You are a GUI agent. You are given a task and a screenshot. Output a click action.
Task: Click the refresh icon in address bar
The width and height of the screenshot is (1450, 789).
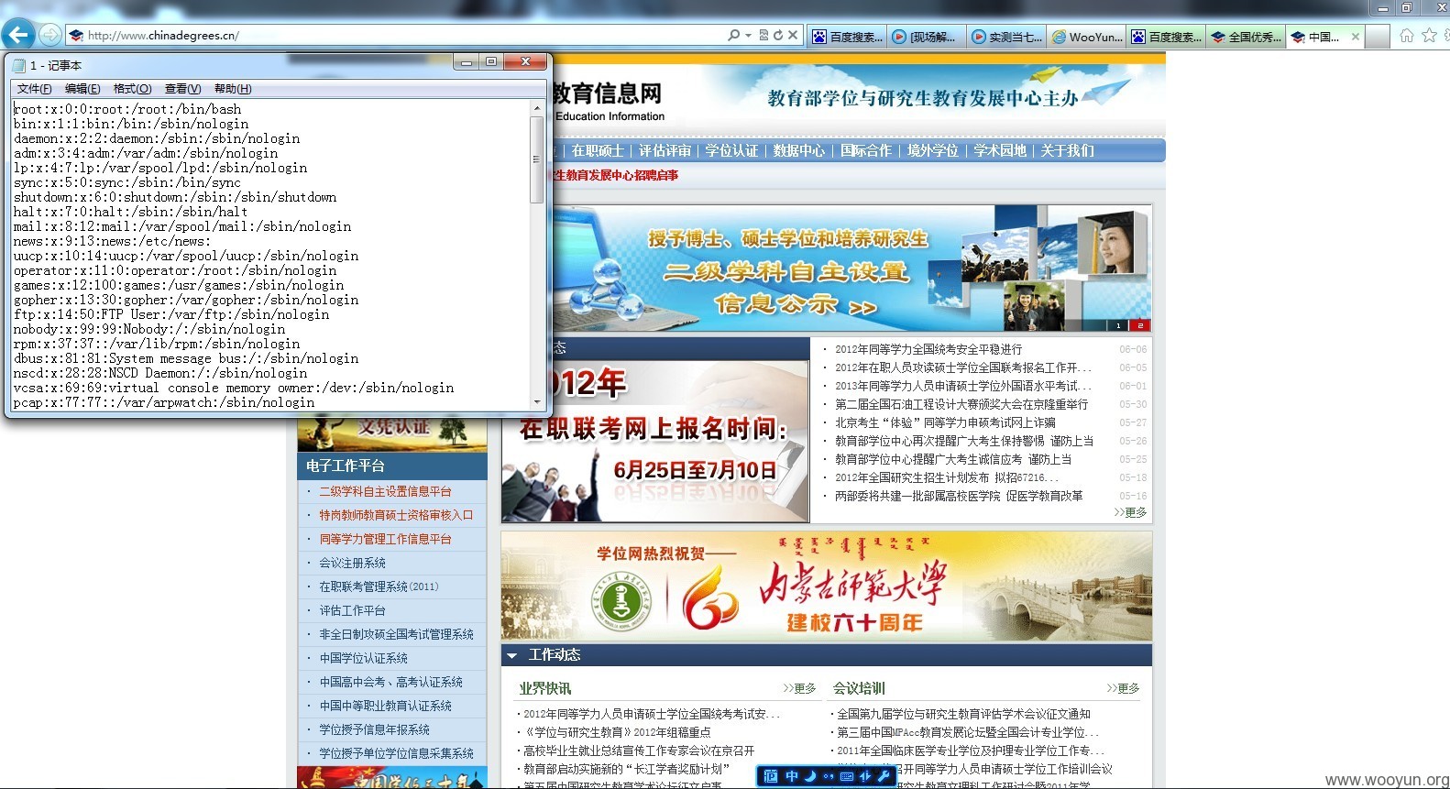coord(778,36)
